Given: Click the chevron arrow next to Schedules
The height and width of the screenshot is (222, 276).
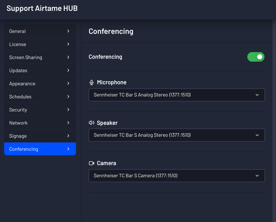Looking at the screenshot, I should pyautogui.click(x=68, y=96).
